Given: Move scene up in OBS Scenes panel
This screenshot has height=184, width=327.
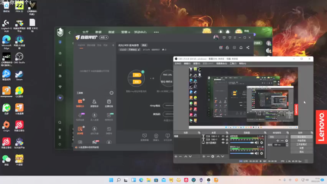Looking at the screenshot, I should click(x=186, y=157).
